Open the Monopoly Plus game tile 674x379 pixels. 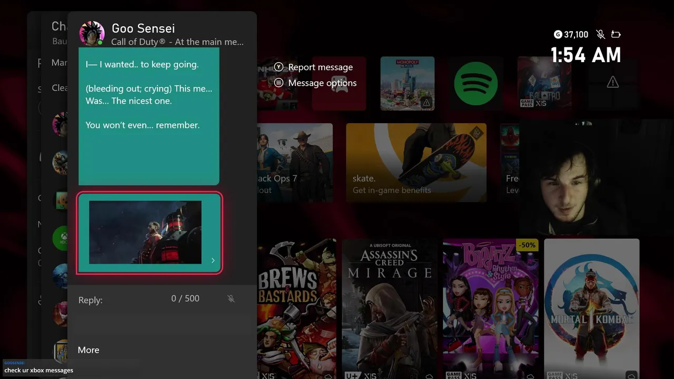[x=408, y=84]
